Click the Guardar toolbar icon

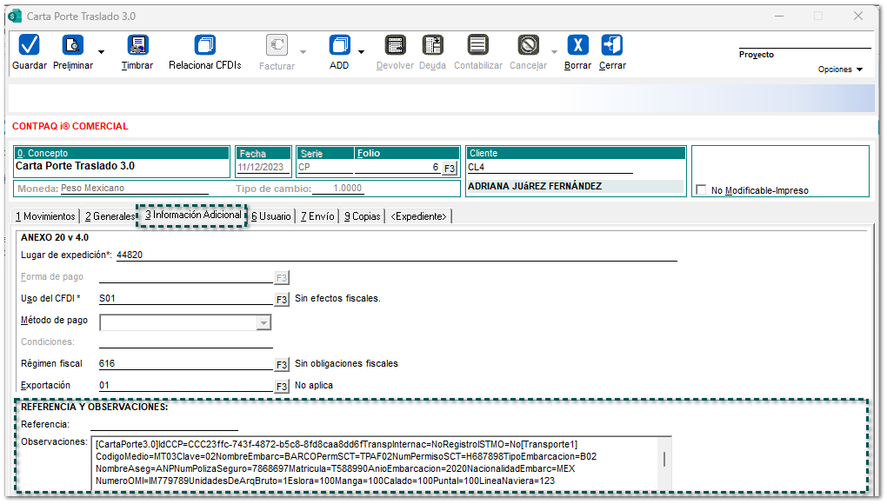click(29, 45)
